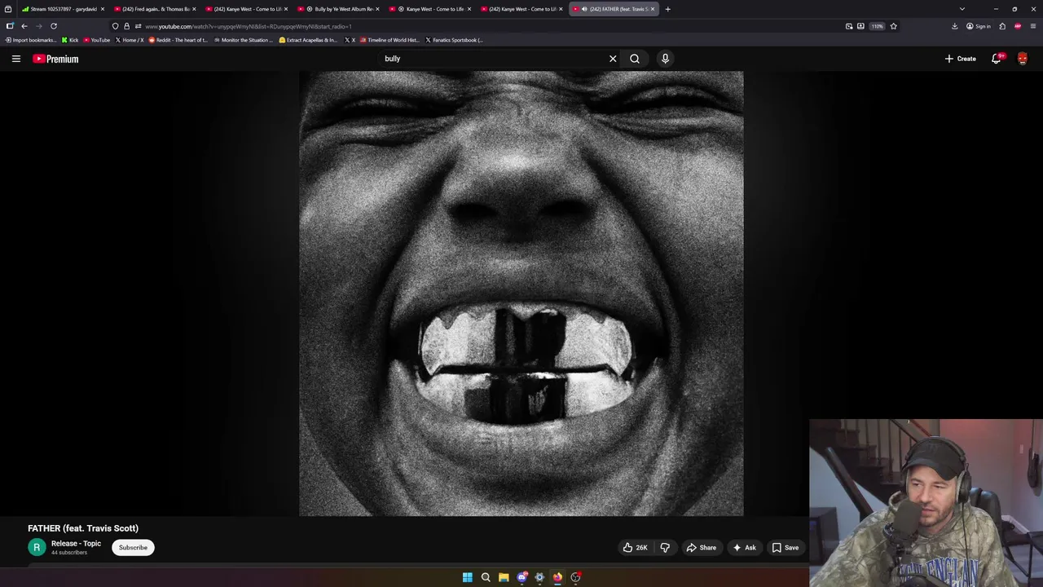1043x587 pixels.
Task: Open the Settings gear taskbar app
Action: (539, 577)
